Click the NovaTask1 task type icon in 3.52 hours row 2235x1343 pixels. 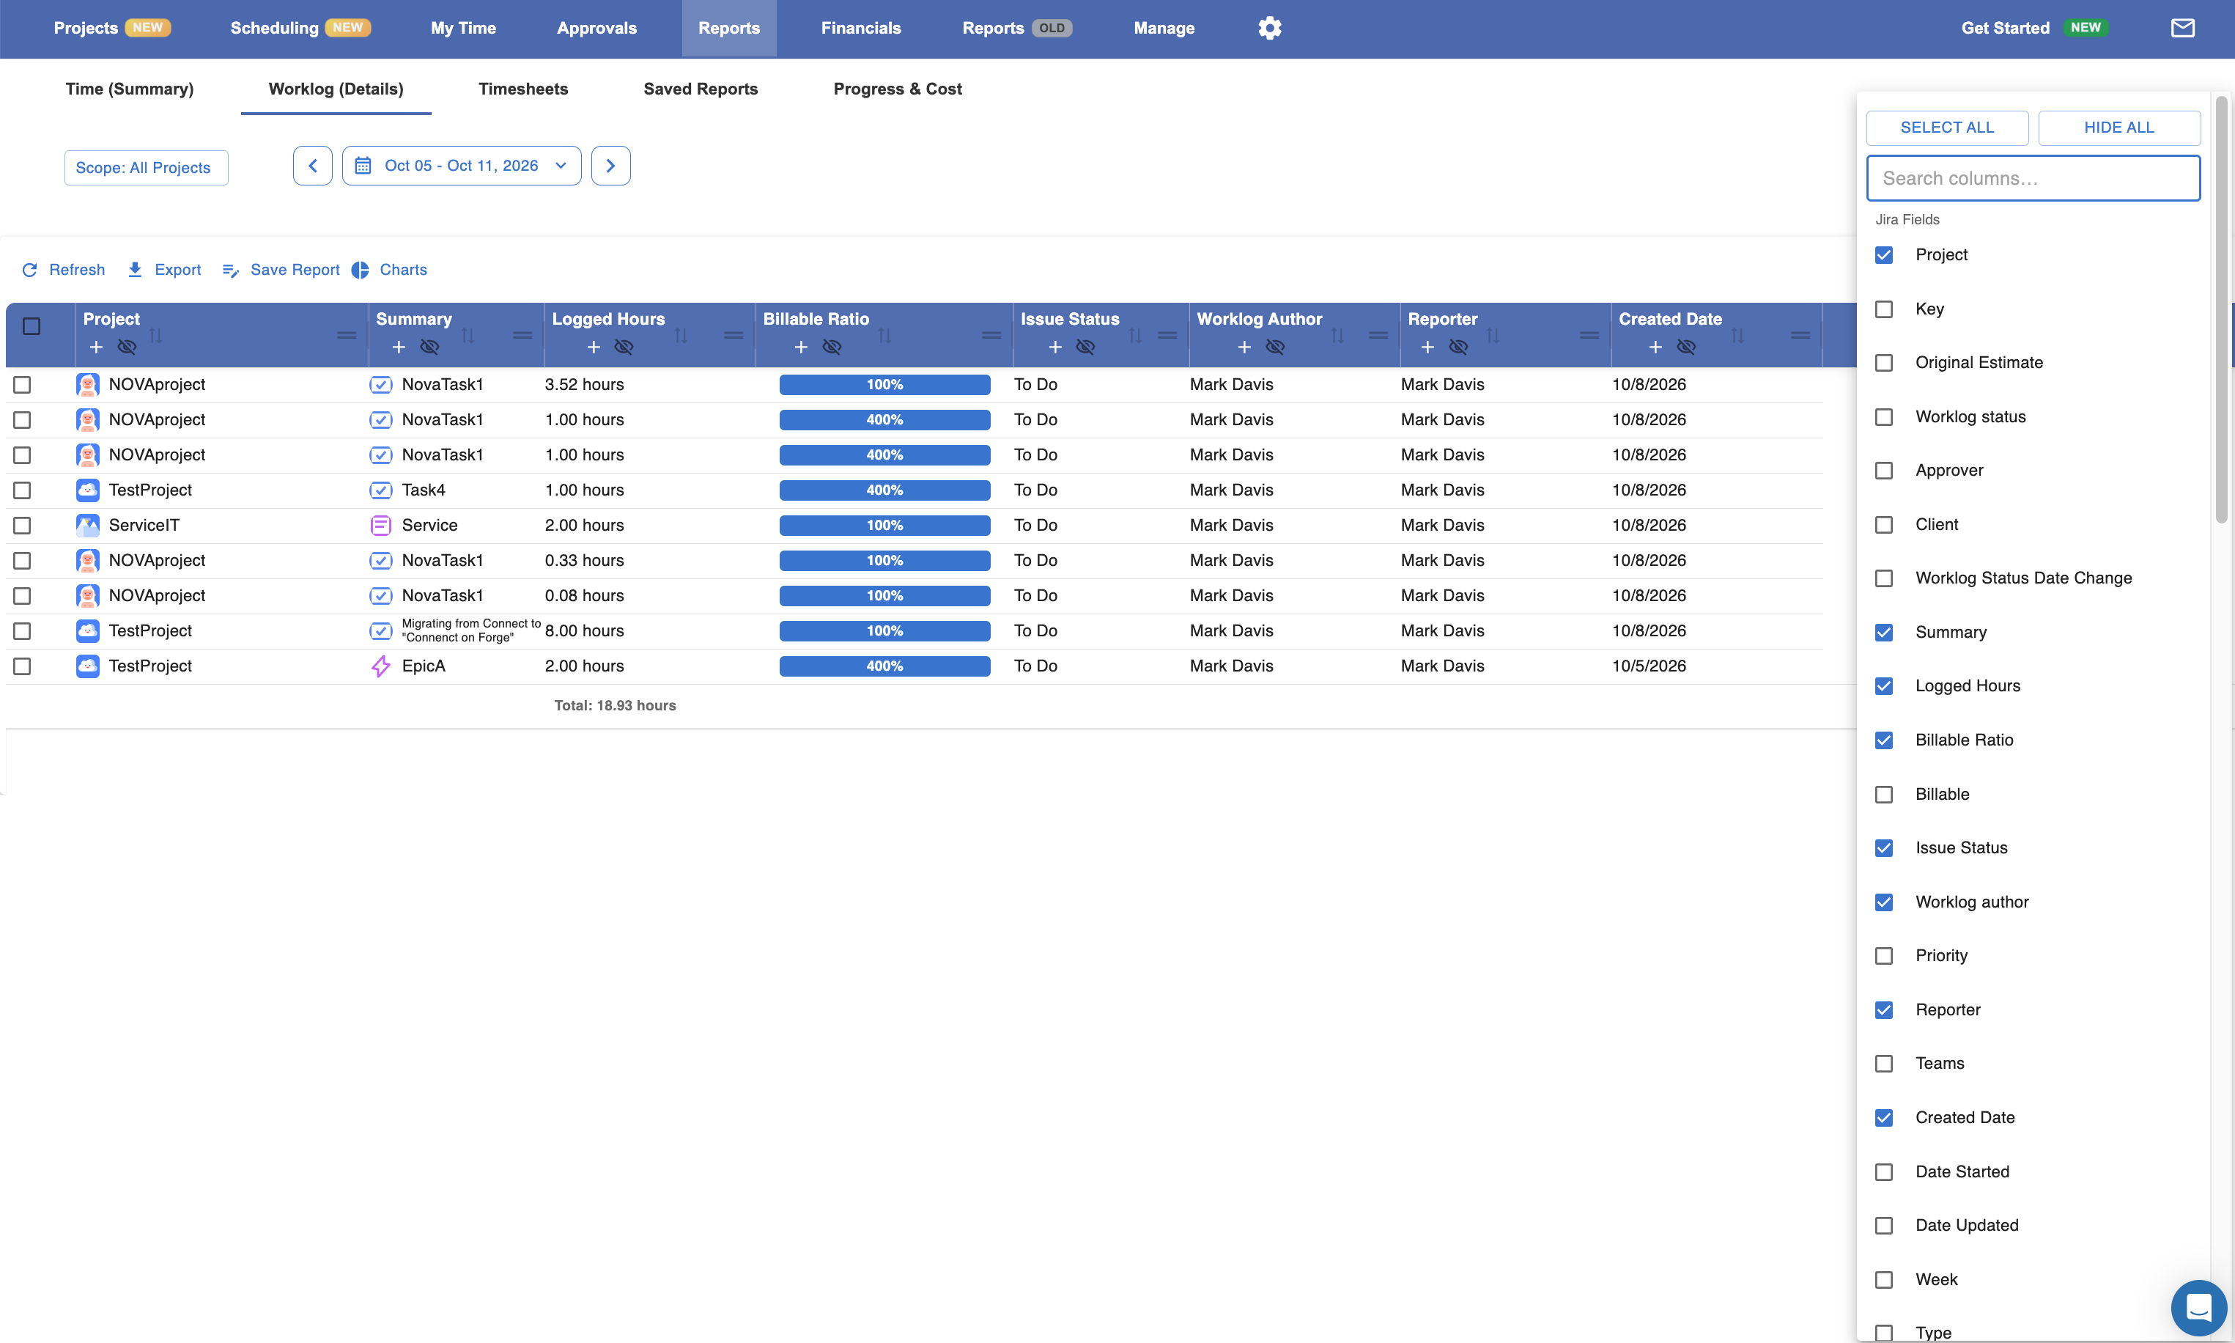coord(381,385)
